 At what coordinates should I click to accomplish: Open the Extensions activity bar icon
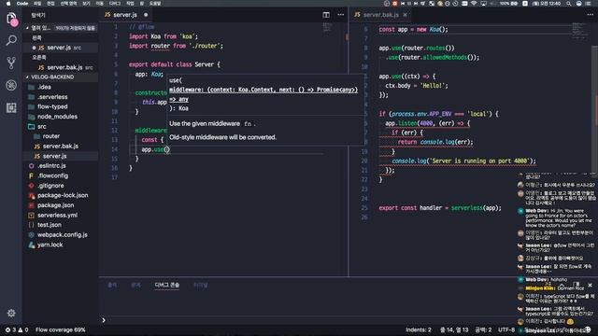point(11,108)
